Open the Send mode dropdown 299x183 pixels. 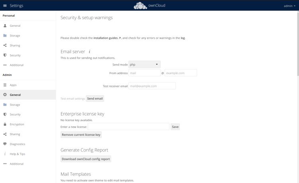click(x=144, y=64)
